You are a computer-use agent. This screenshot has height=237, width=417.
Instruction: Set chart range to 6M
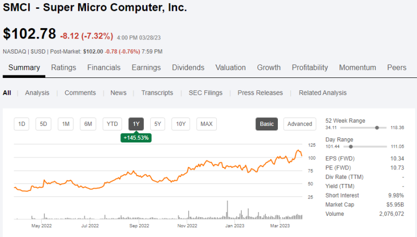pos(88,124)
